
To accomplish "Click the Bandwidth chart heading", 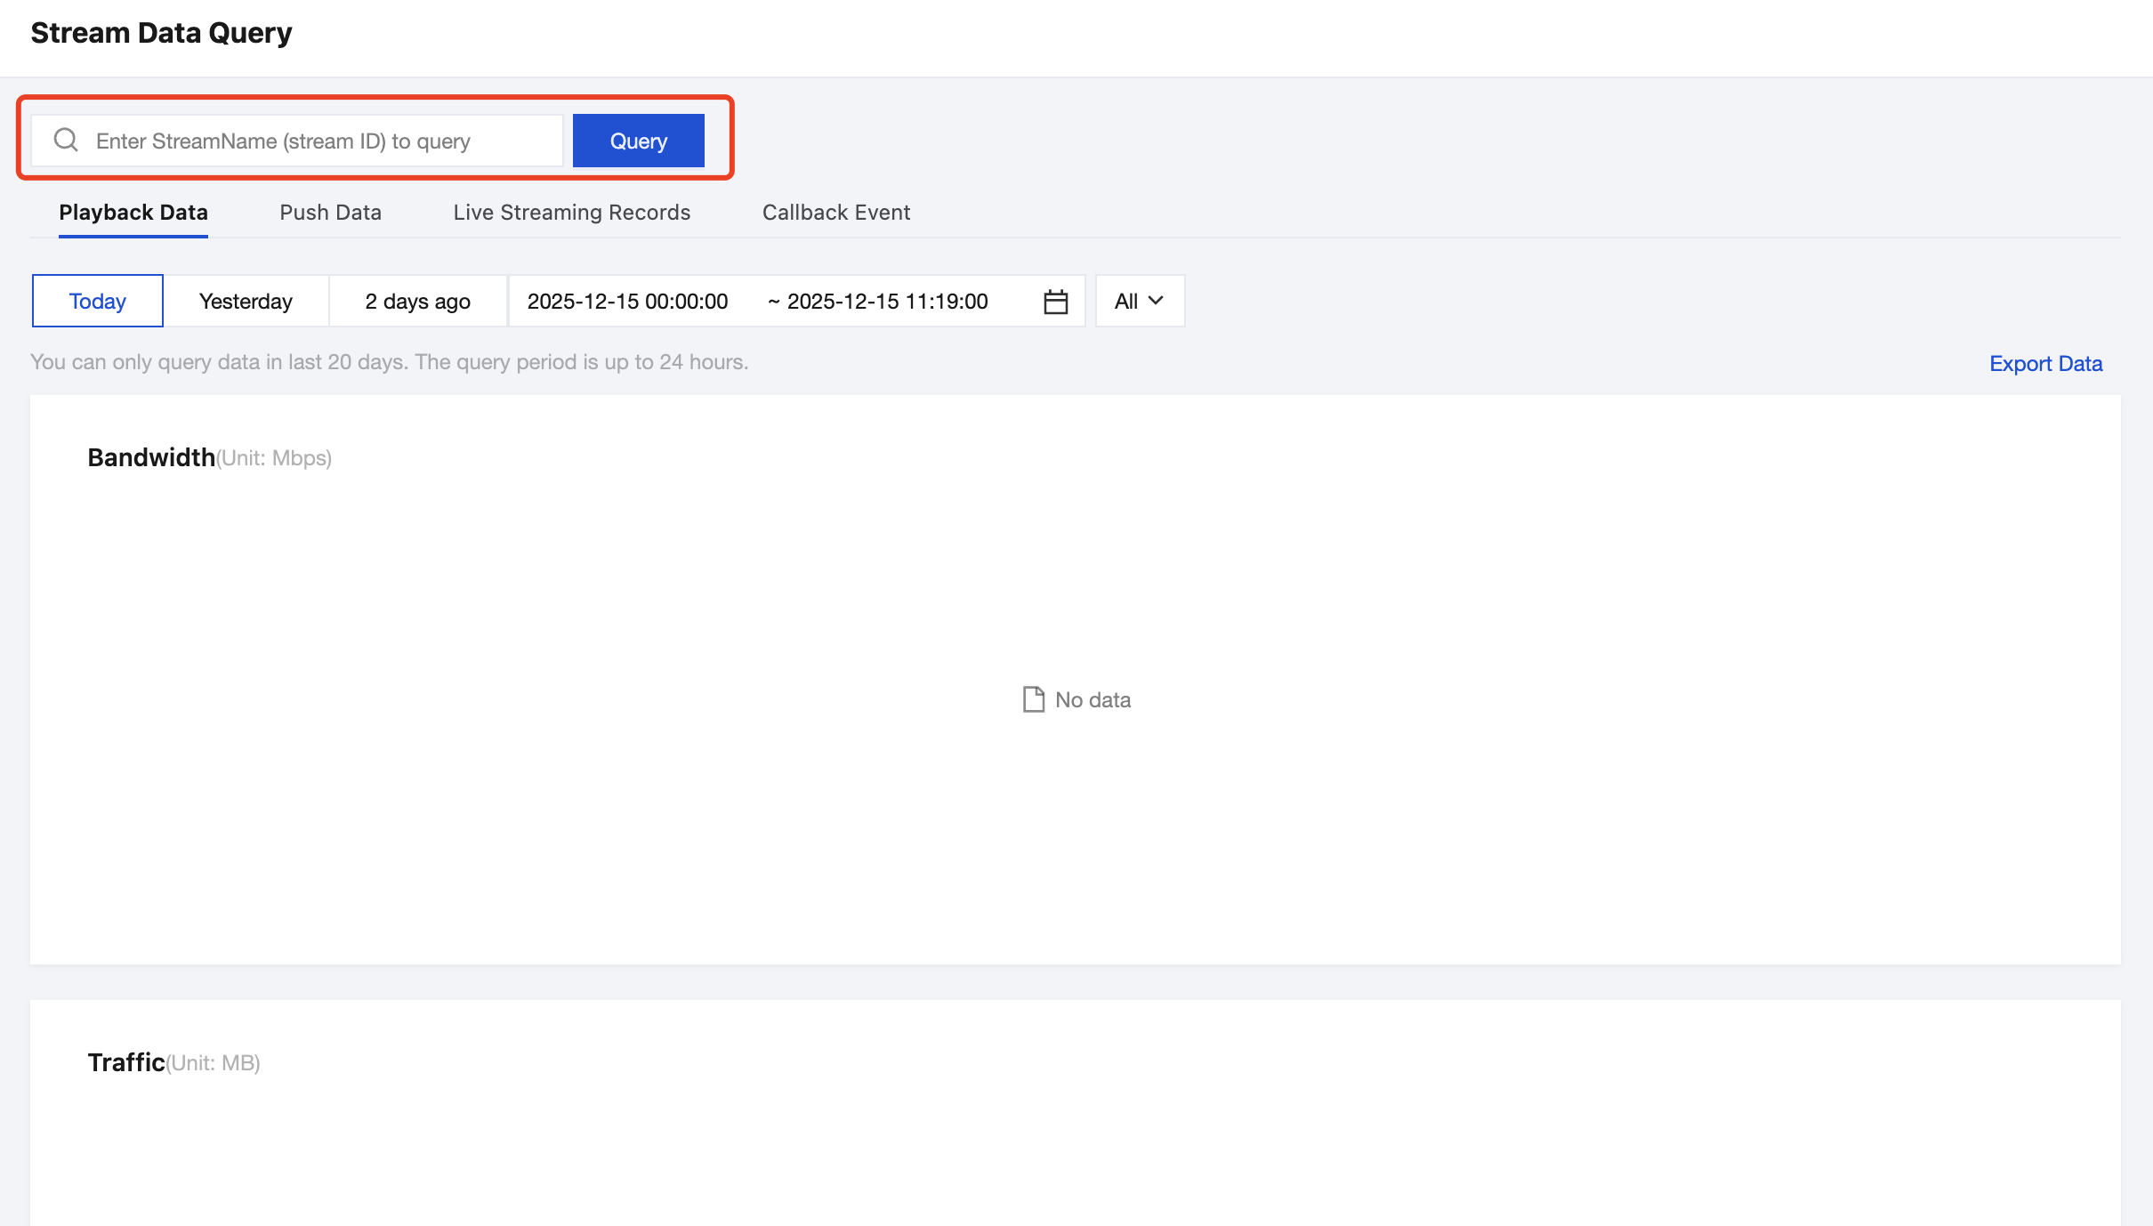I will point(151,457).
